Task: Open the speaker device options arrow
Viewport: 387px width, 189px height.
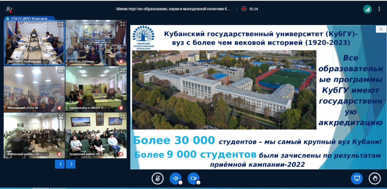Action: click(180, 182)
